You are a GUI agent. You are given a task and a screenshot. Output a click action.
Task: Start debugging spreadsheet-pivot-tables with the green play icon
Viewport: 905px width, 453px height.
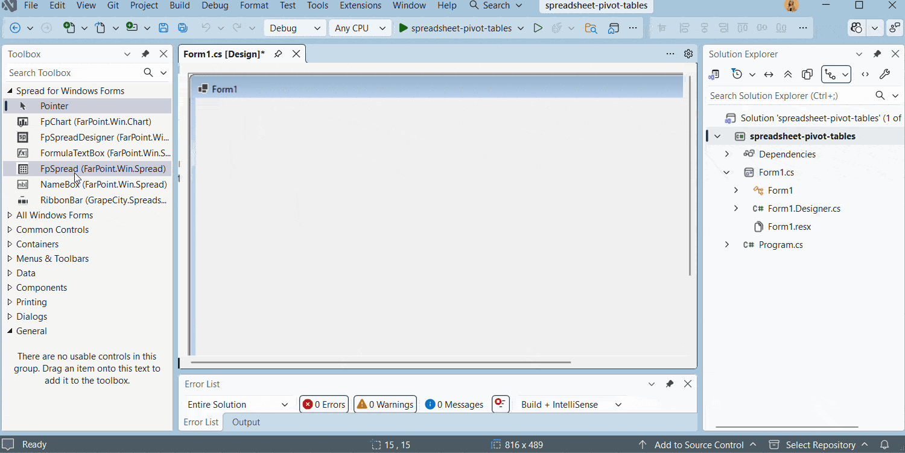coord(538,28)
